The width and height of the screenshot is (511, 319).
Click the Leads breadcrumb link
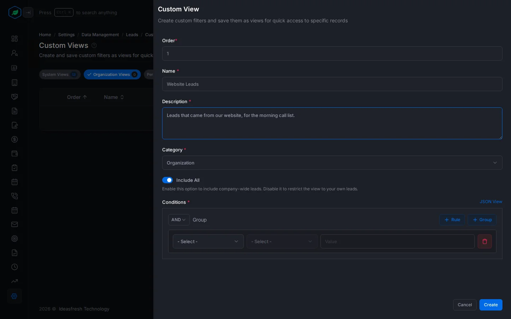pos(132,35)
